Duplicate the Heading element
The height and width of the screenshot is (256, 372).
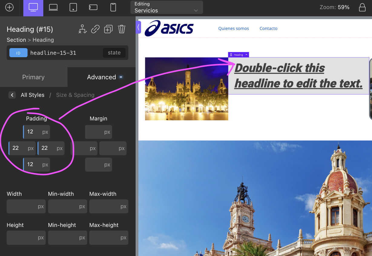[108, 29]
